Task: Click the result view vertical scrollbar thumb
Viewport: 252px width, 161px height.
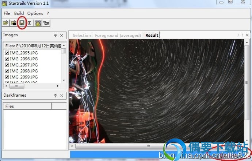Action: 247,82
